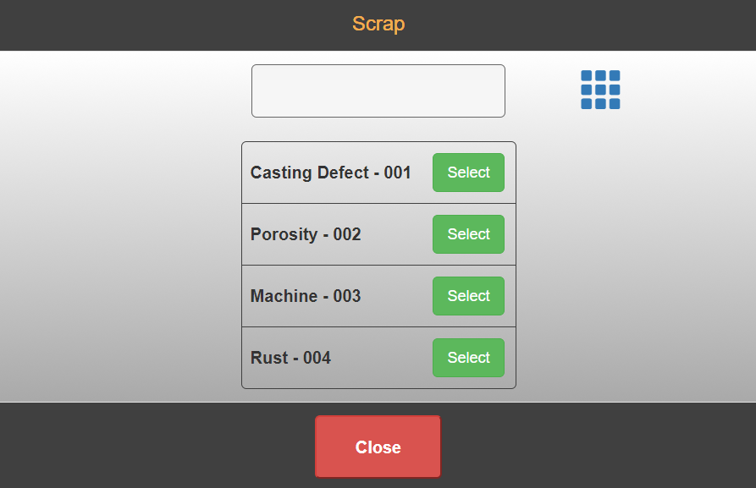Click the Rust - 004 label text
The height and width of the screenshot is (488, 756).
(x=290, y=358)
